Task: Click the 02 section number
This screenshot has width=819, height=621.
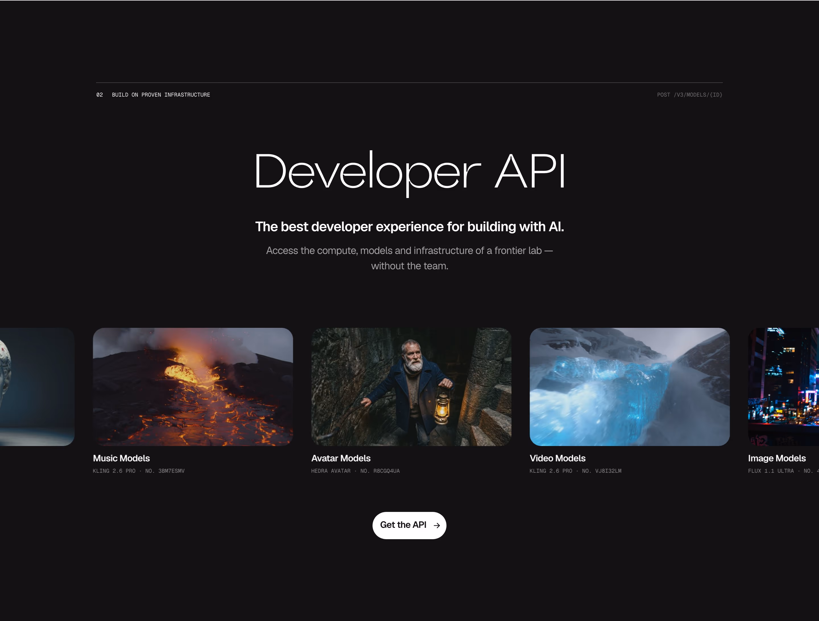Action: (100, 95)
